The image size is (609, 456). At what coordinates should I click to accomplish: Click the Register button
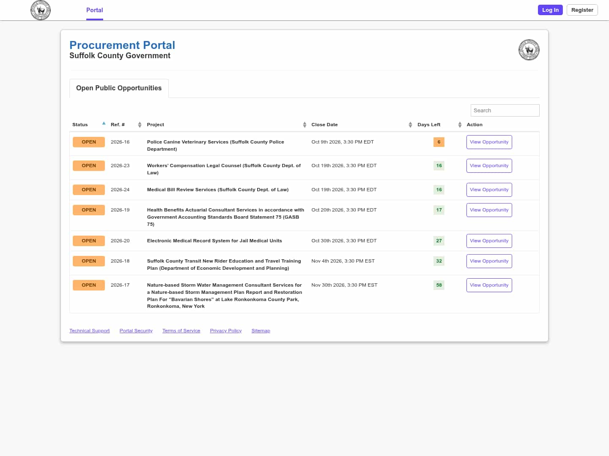coord(582,10)
